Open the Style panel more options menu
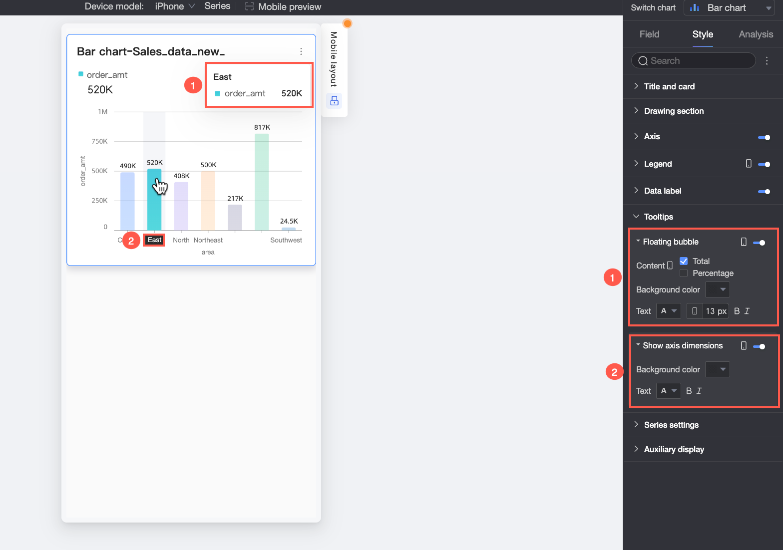 point(767,61)
